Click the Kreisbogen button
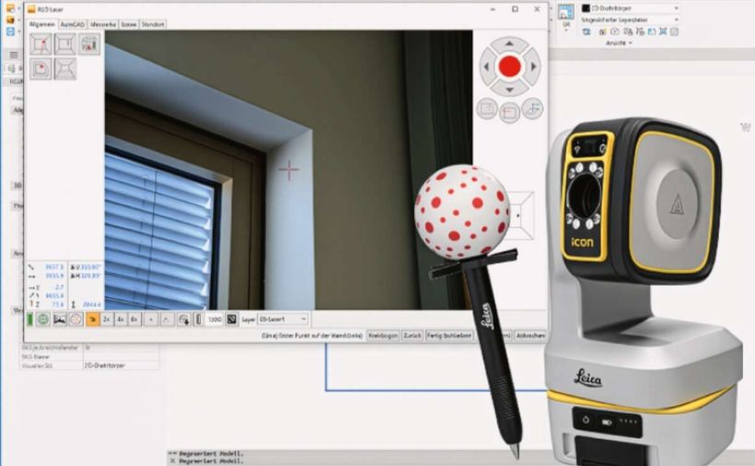The image size is (755, 466). [384, 336]
